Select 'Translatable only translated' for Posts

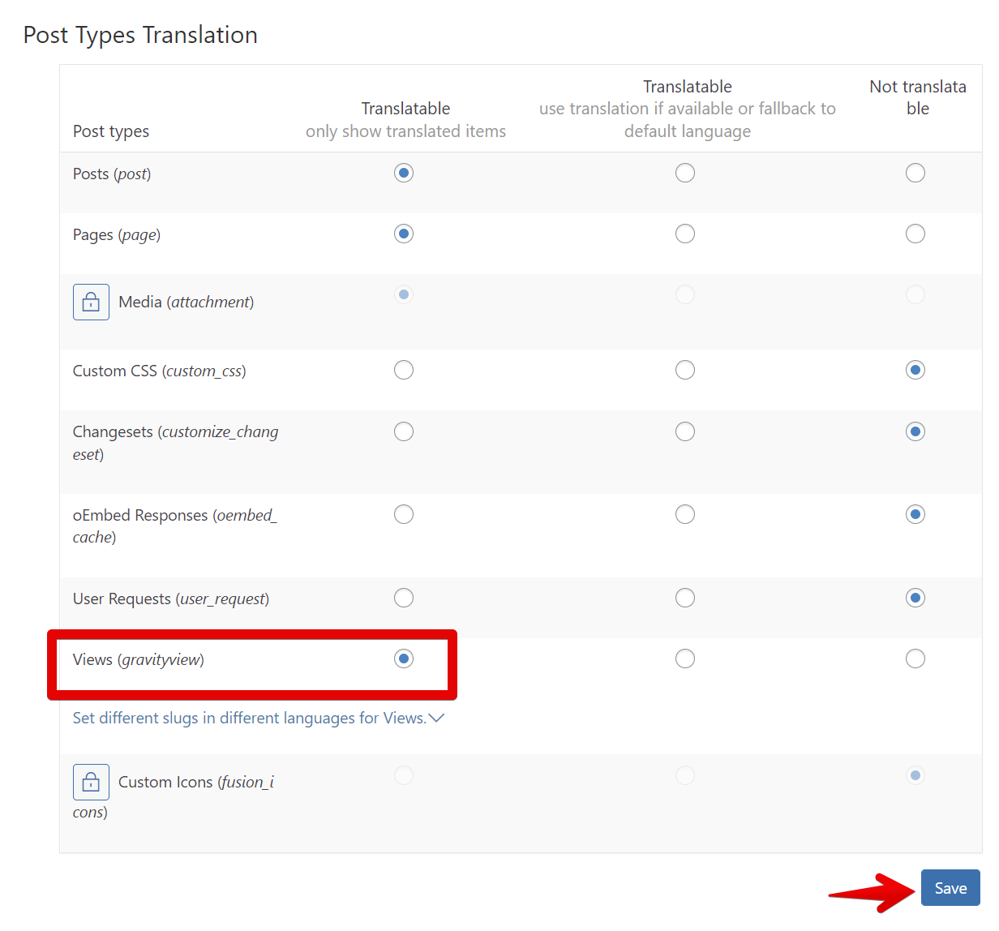404,173
